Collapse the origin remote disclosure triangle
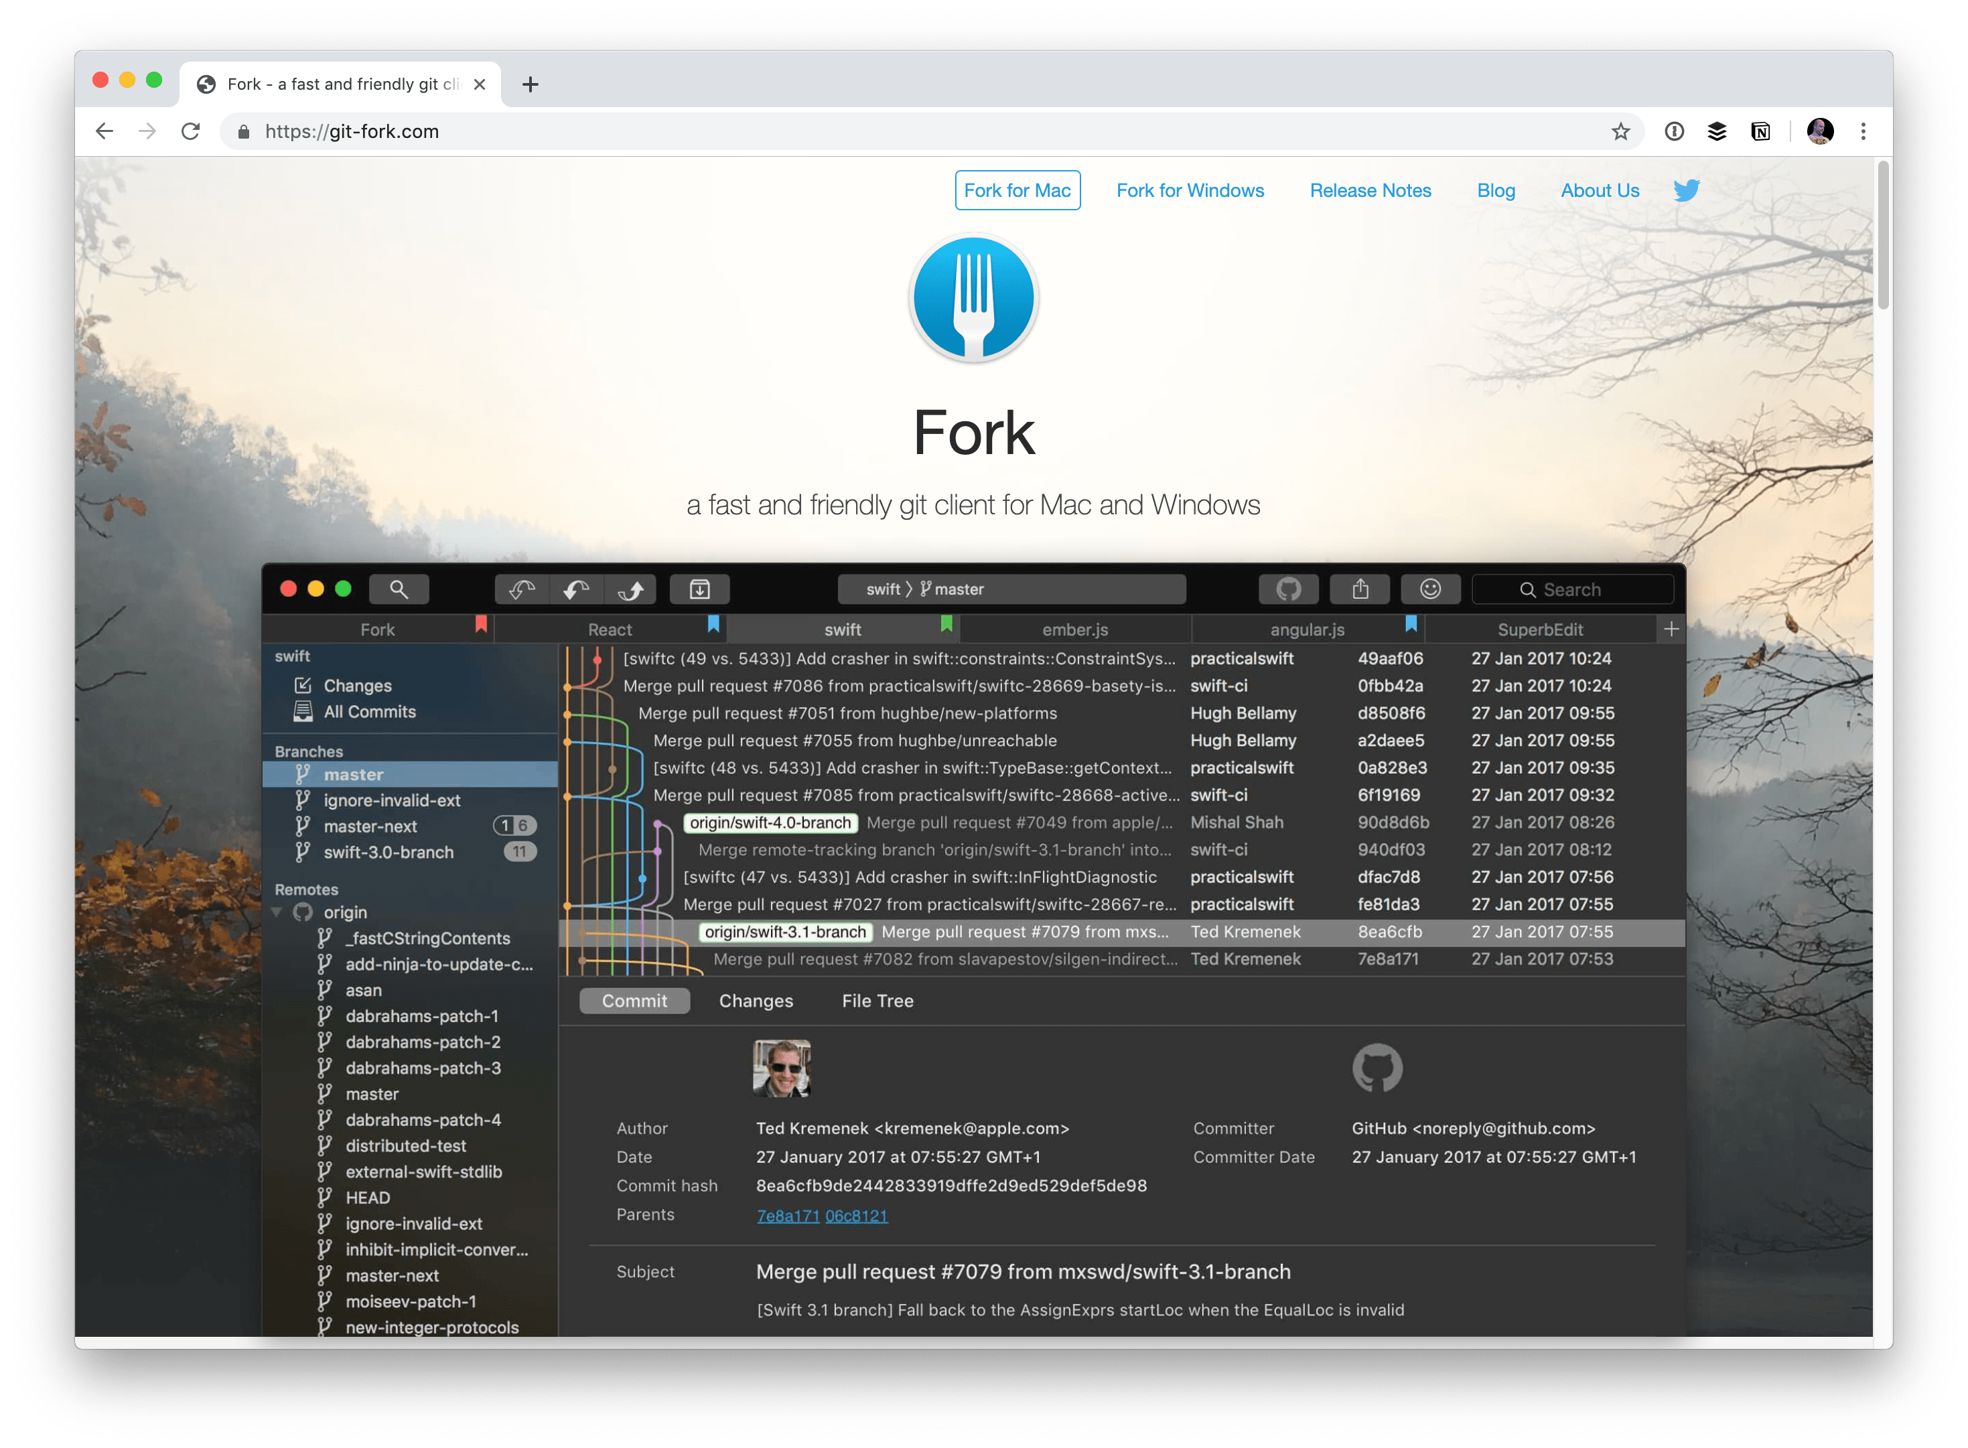The height and width of the screenshot is (1448, 1968). [x=277, y=912]
